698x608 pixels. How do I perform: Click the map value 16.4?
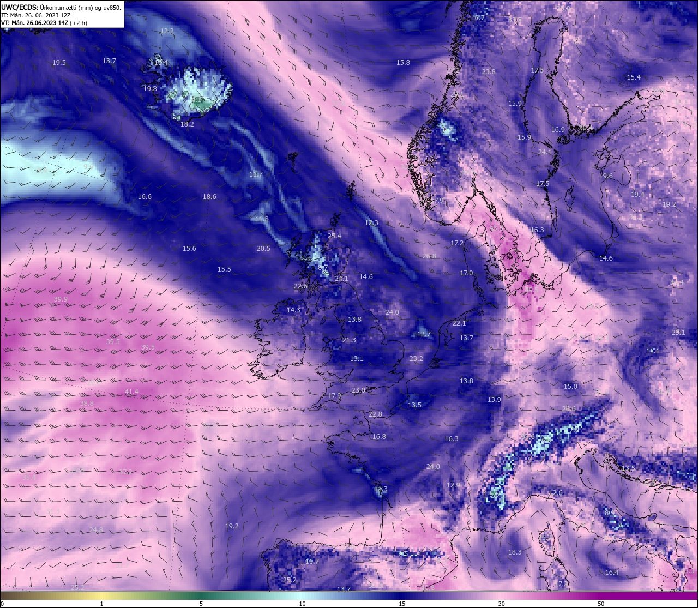pos(612,573)
